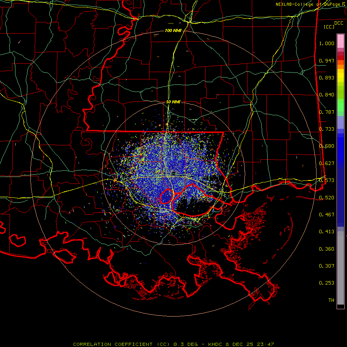
Task: Pick the pink segment of the color bar
Action: tap(340, 41)
